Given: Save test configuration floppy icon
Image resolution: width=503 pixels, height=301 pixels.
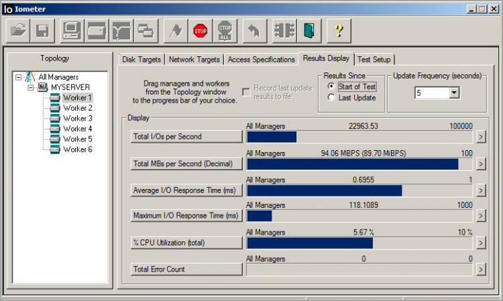Looking at the screenshot, I should point(42,31).
